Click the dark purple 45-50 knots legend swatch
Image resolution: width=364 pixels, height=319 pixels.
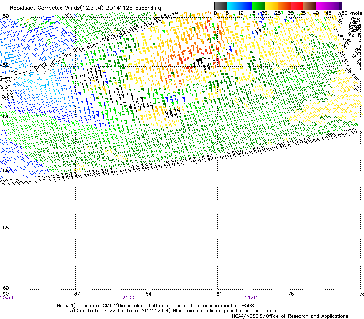335,6
